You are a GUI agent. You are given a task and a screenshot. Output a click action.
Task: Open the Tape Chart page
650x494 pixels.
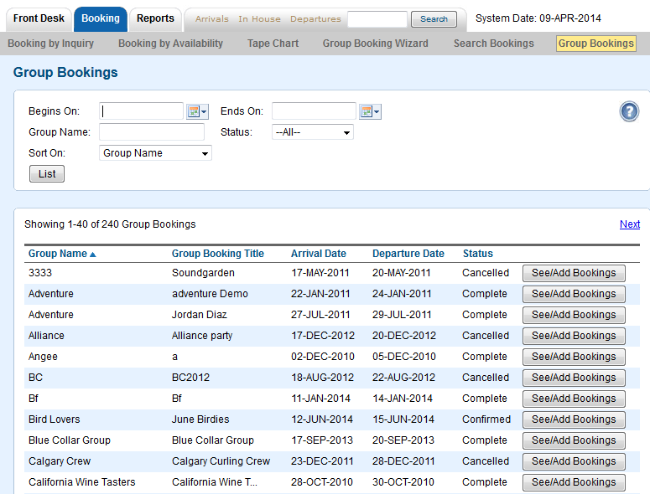(273, 43)
